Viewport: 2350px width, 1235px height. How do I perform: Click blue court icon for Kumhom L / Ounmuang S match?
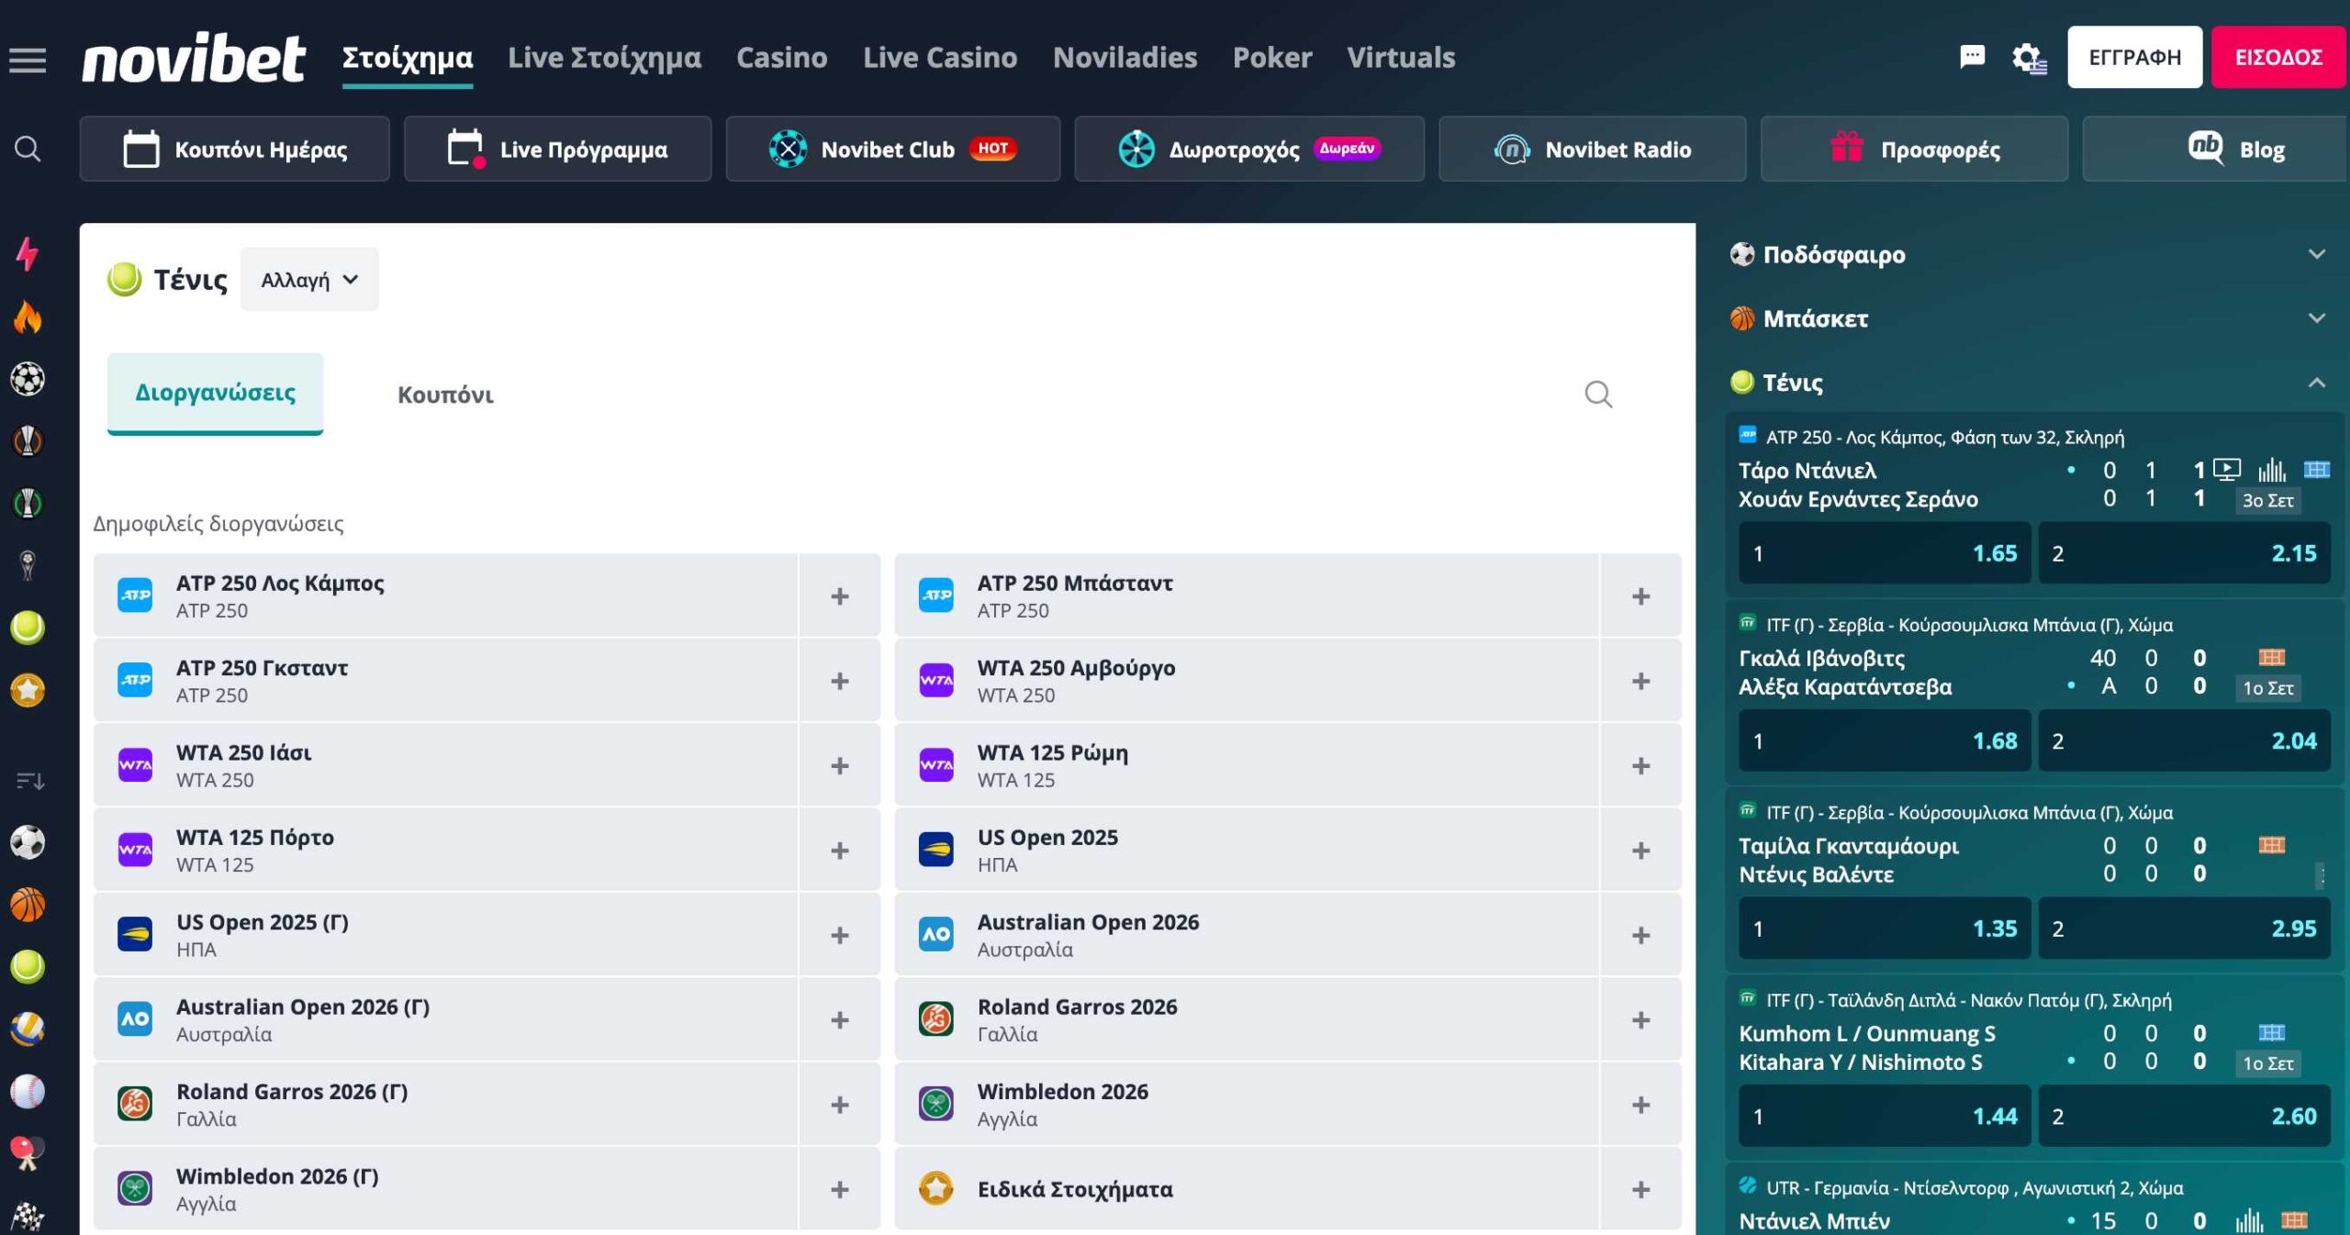2272,1032
